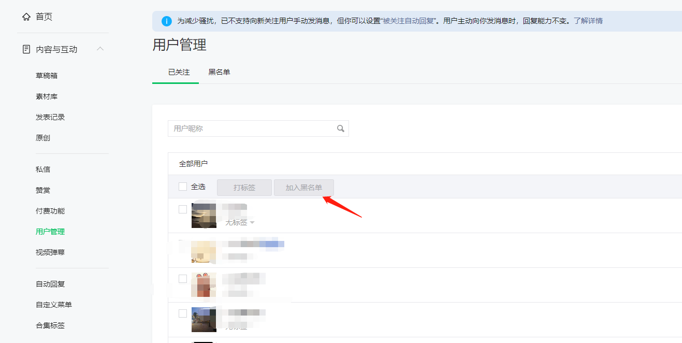Open 付费功能 in the sidebar
The width and height of the screenshot is (682, 343).
50,211
